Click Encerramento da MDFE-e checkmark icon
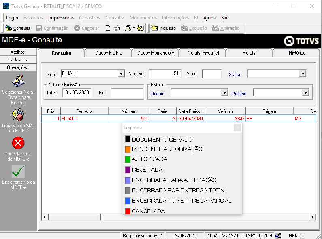 tap(18, 171)
